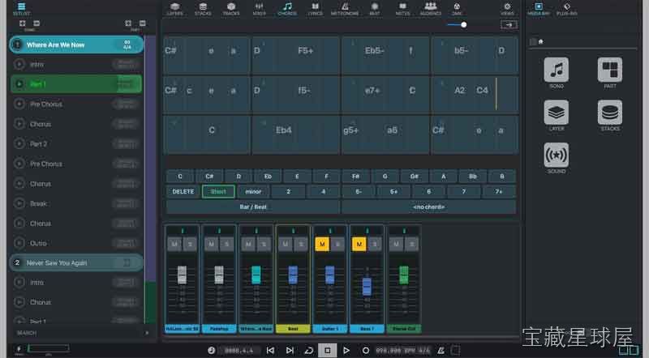Click the Stop transport button

[x=328, y=351]
